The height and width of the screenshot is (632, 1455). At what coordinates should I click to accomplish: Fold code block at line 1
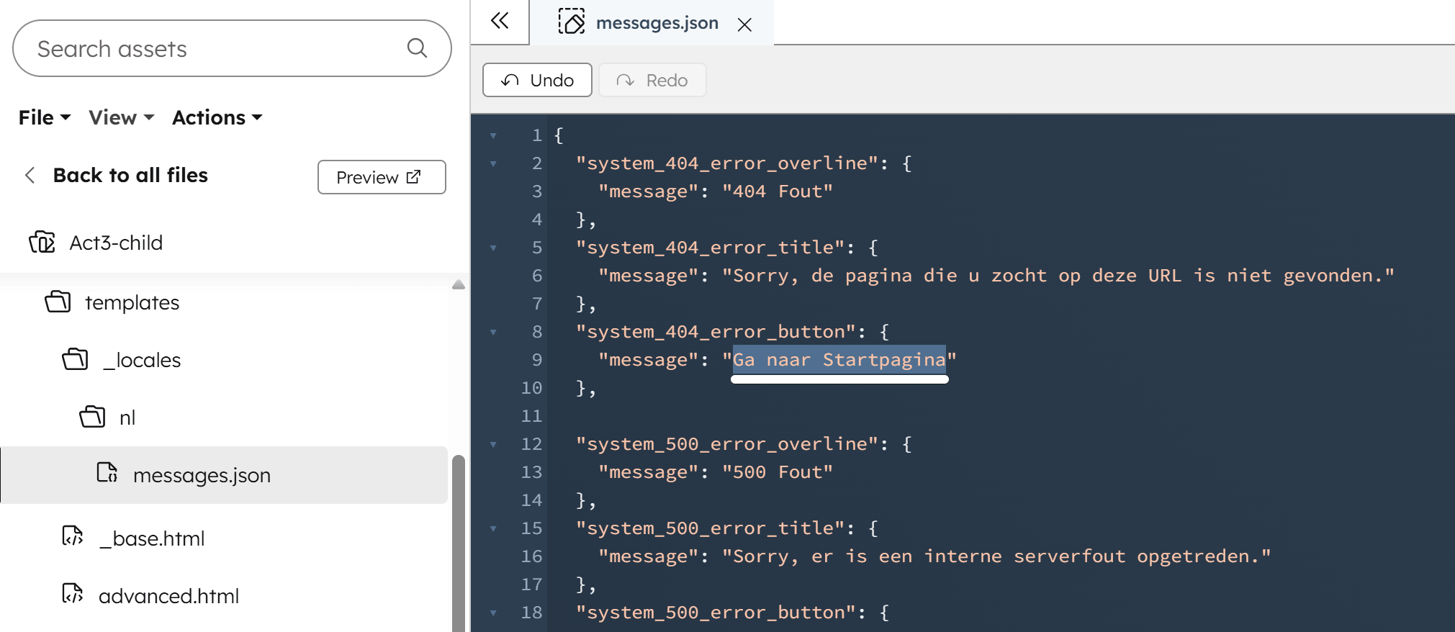[x=493, y=135]
